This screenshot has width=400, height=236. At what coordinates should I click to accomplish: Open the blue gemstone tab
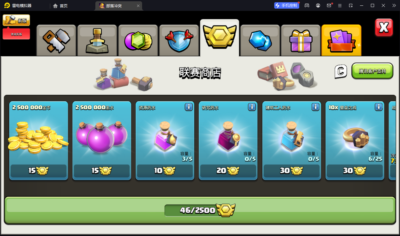point(260,41)
